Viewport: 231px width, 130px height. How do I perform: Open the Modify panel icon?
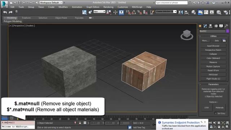(205, 26)
